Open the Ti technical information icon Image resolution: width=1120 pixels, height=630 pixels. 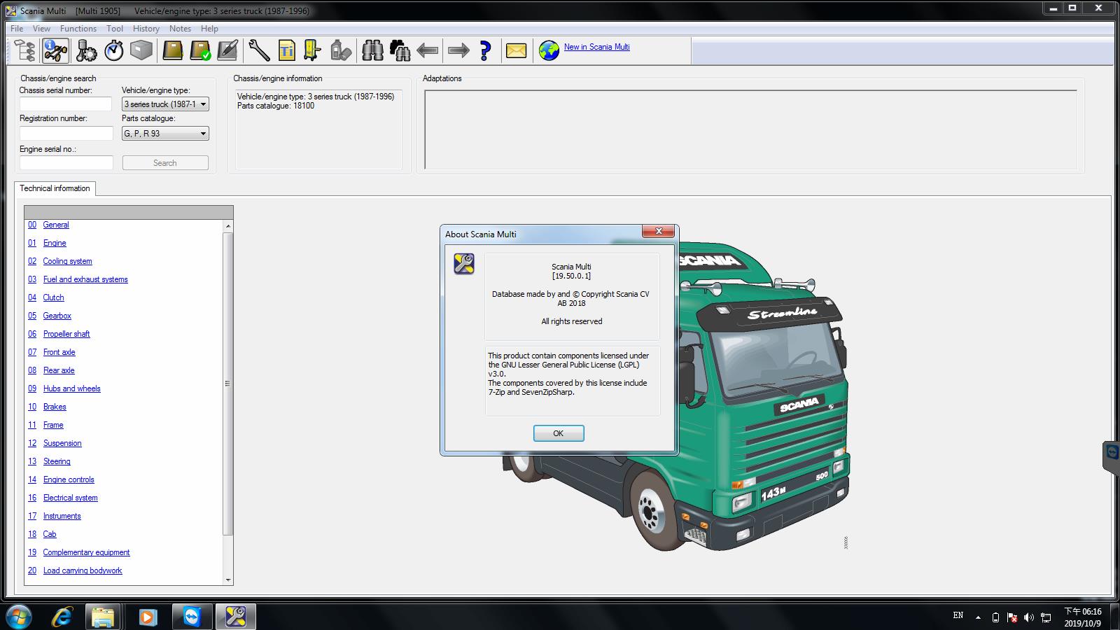286,50
